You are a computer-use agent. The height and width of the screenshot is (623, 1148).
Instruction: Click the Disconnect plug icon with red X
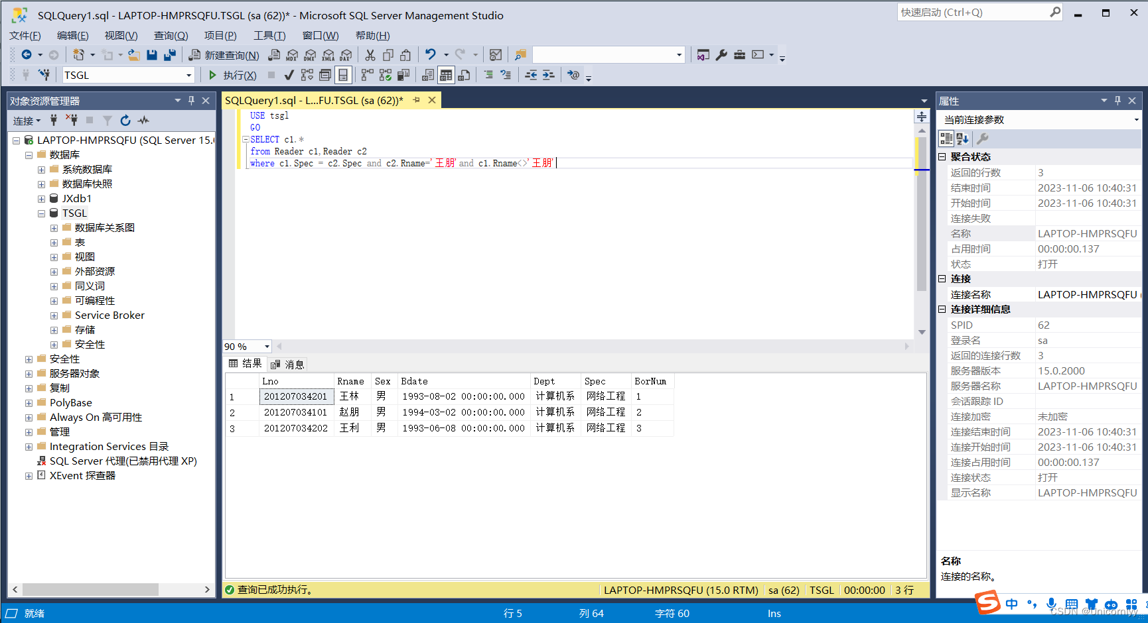72,121
